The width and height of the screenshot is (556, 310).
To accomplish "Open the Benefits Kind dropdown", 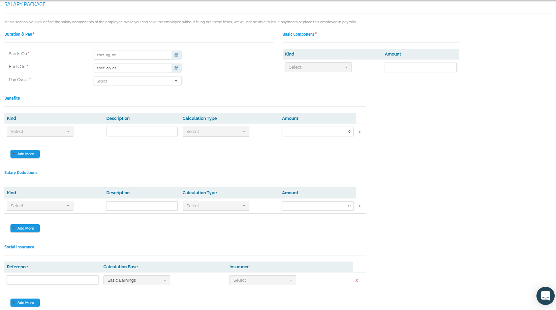I will (x=40, y=132).
